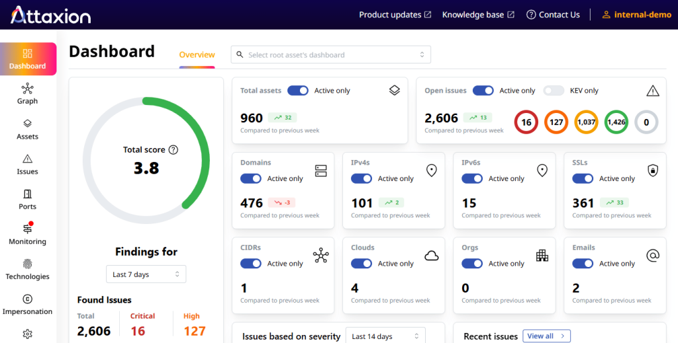Toggle Active only for Open issues
The height and width of the screenshot is (343, 678).
(483, 91)
